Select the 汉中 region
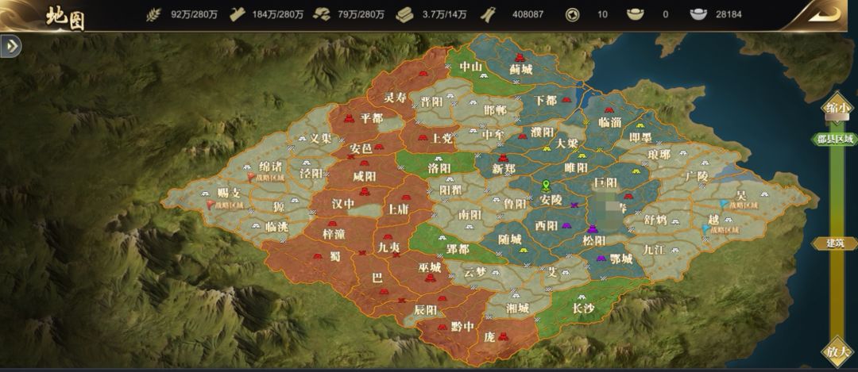858x372 pixels. (x=344, y=205)
